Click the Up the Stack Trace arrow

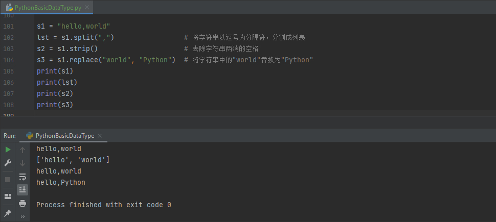tap(22, 150)
